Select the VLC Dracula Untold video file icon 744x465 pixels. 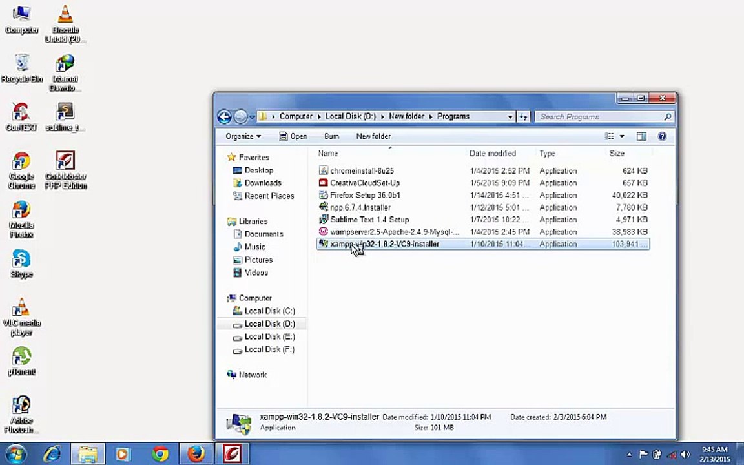tap(65, 24)
